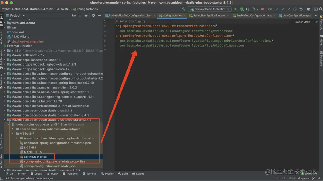
Task: Open the PlantUML side tool window
Action: coord(321,23)
